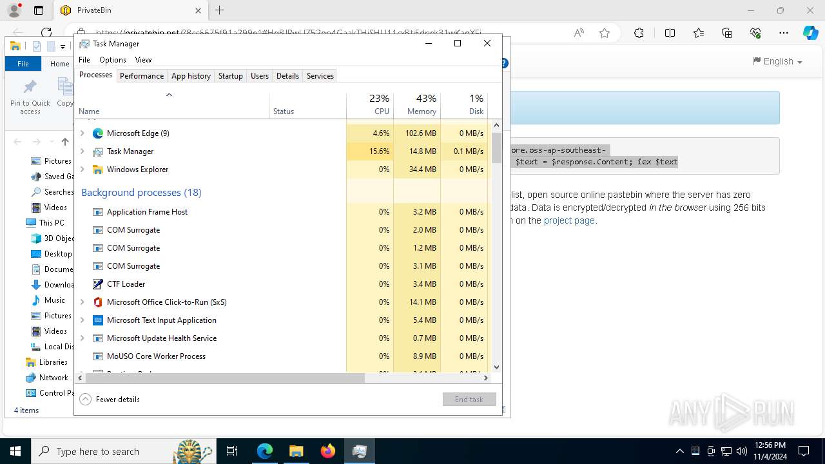Open the File tab in File Explorer
Viewport: 825px width, 464px height.
(23, 64)
